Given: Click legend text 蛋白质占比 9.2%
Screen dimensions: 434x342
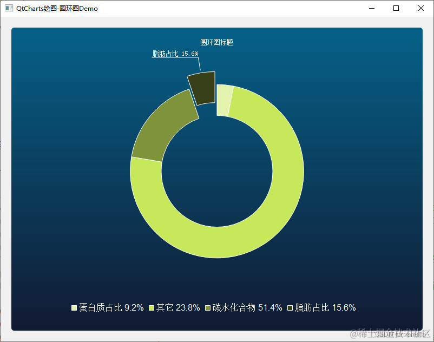Looking at the screenshot, I should [x=111, y=308].
